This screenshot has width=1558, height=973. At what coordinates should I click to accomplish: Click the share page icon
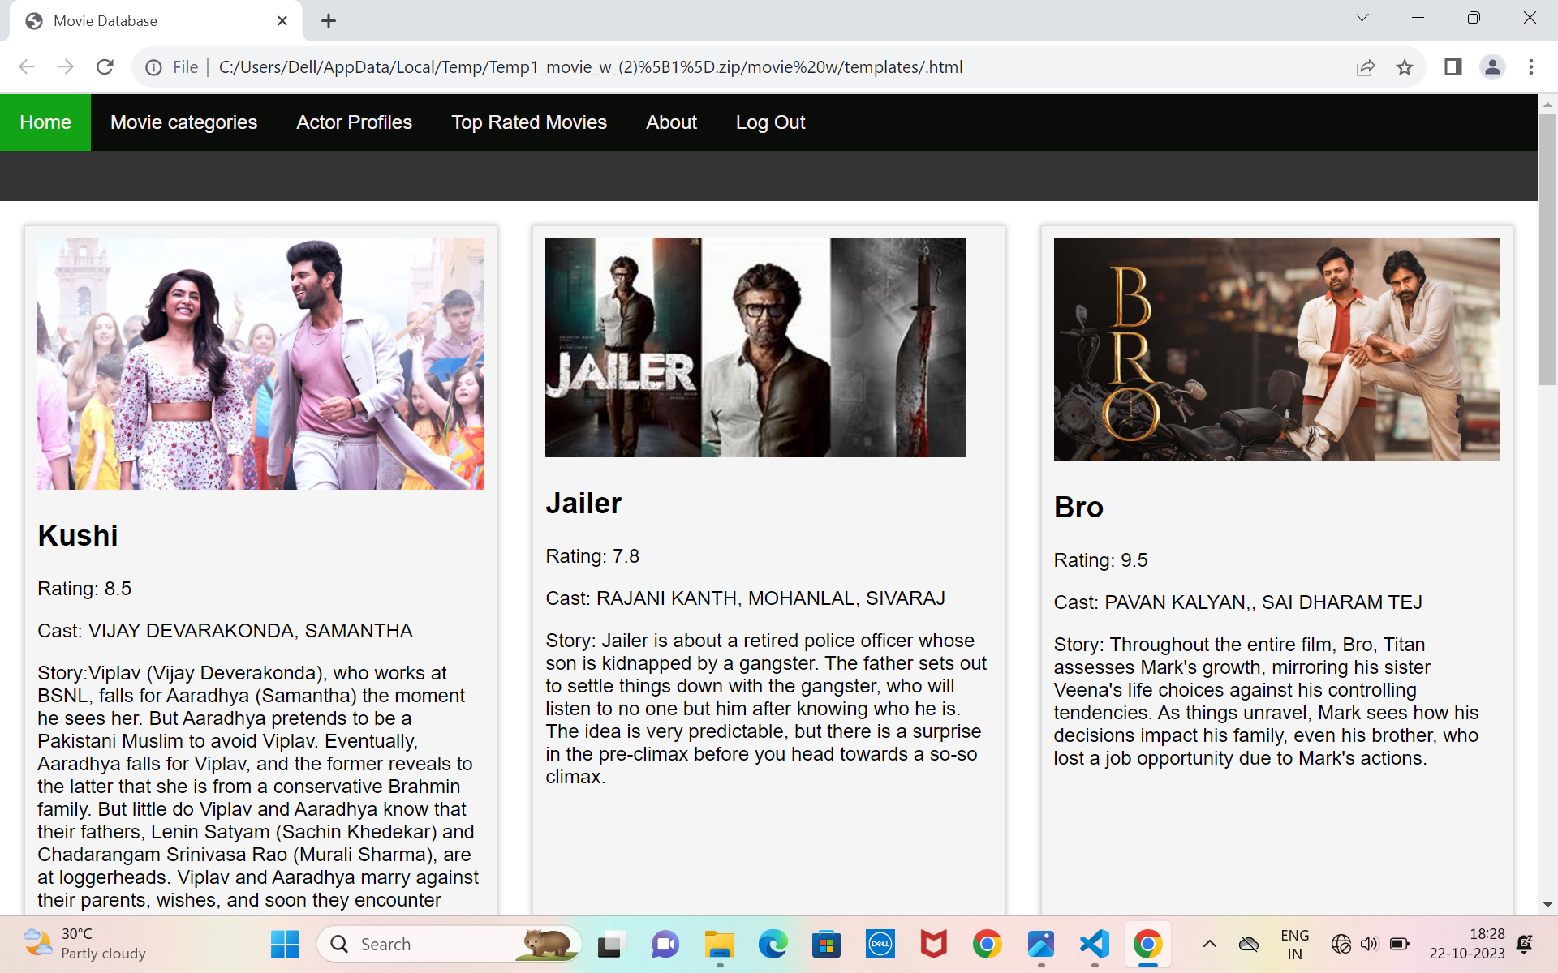pos(1366,67)
